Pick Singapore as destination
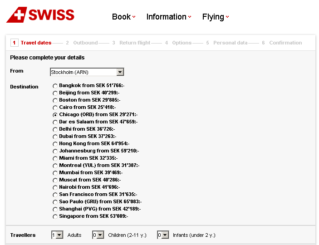319x245 pixels. (x=55, y=216)
